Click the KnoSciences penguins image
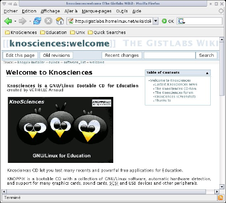This screenshot has height=203, width=226. coord(60,130)
